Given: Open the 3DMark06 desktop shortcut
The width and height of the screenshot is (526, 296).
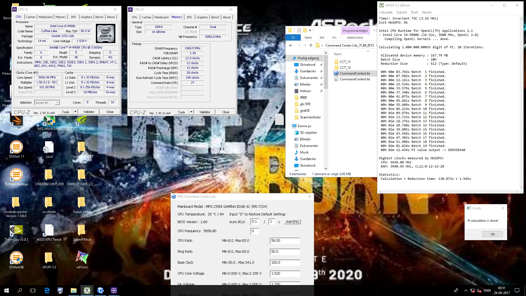Looking at the screenshot, I should point(16,260).
